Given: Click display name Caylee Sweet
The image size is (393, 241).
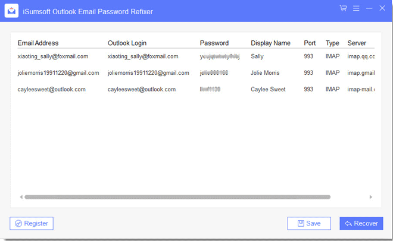Looking at the screenshot, I should (268, 90).
